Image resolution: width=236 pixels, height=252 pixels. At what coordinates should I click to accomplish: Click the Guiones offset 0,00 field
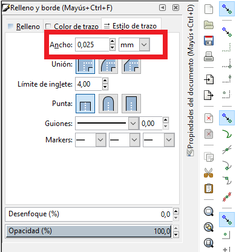151,123
